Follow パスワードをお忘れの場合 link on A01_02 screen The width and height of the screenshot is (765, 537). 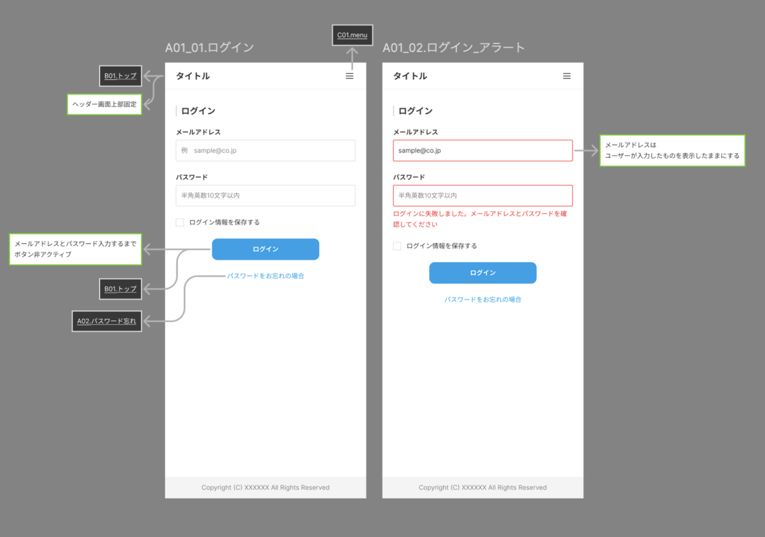click(483, 300)
